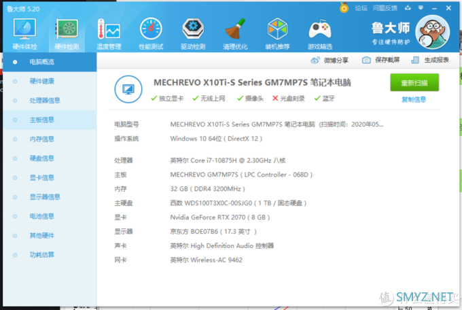Click Windows 10 64位 operating system value

point(216,139)
